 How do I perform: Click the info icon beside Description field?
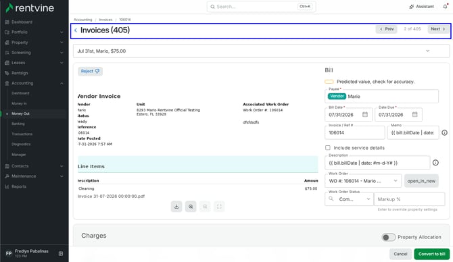[x=435, y=163]
